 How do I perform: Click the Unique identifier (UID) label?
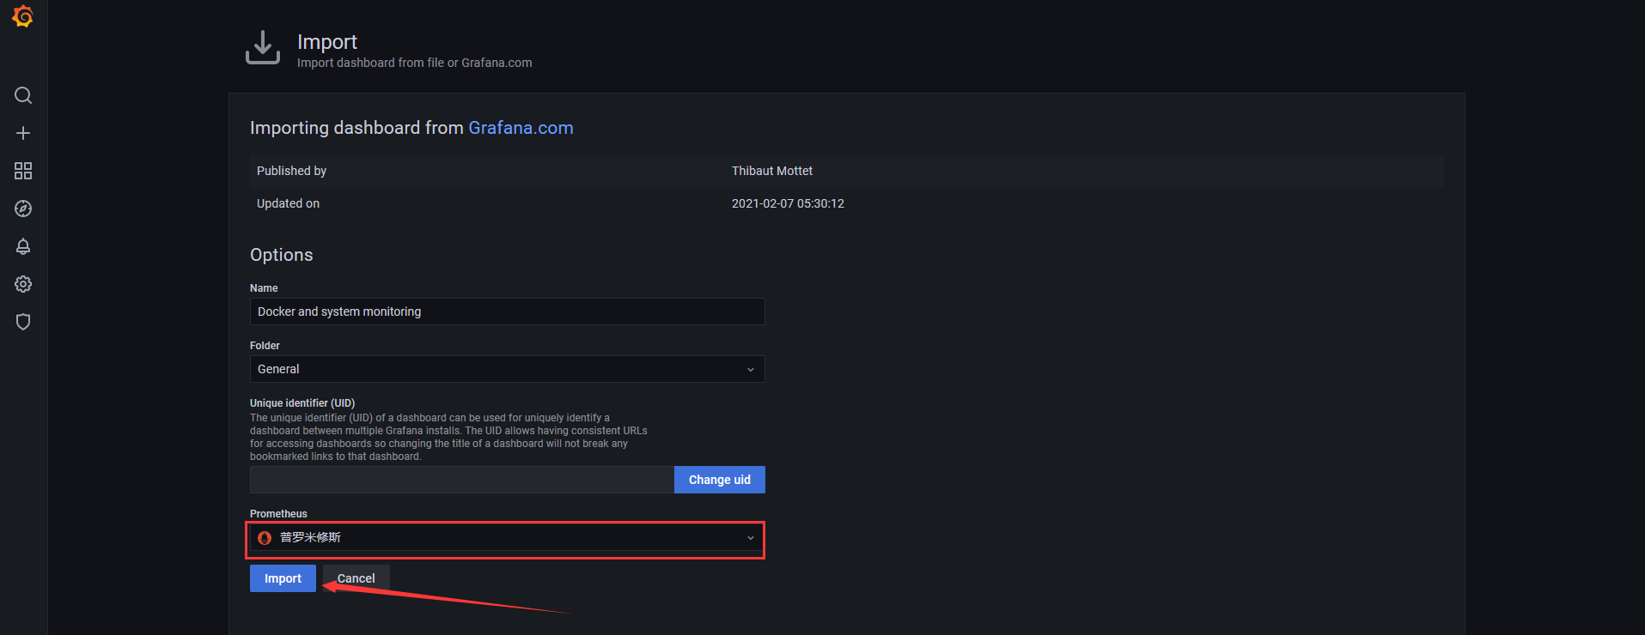302,403
